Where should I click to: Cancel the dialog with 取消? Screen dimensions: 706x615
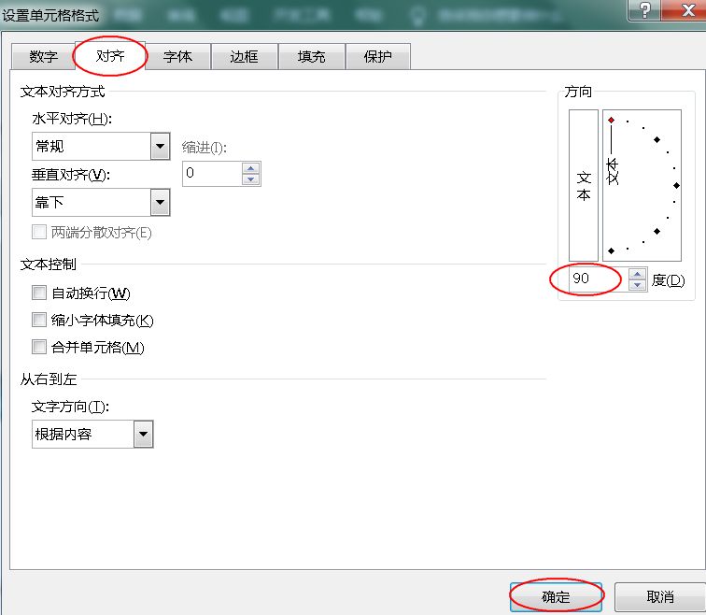[660, 597]
